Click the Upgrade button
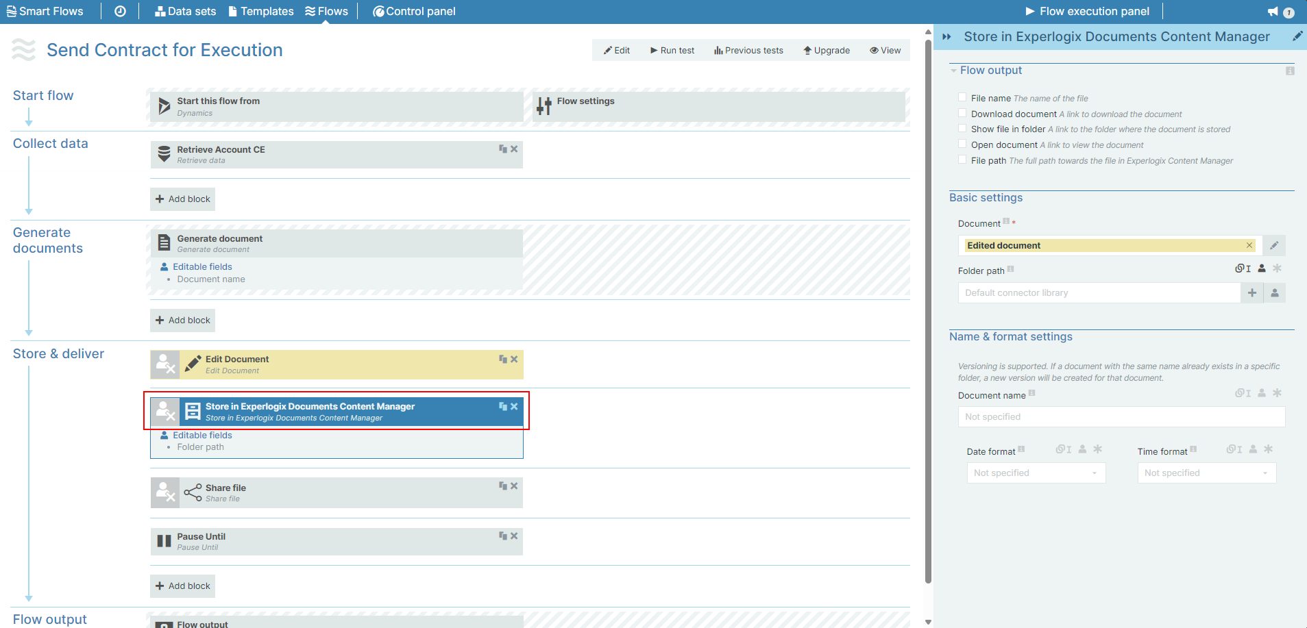Screen dimensions: 1307x628 [827, 50]
